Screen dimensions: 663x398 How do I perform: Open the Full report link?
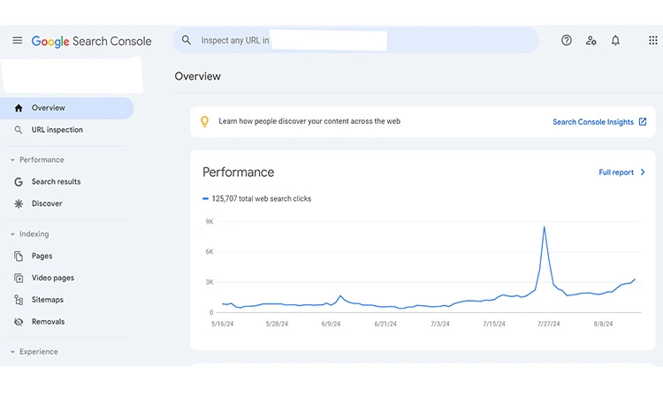click(x=616, y=172)
